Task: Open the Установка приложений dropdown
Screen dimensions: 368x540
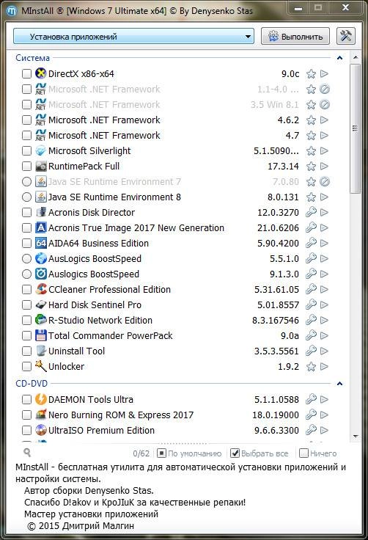Action: (133, 37)
